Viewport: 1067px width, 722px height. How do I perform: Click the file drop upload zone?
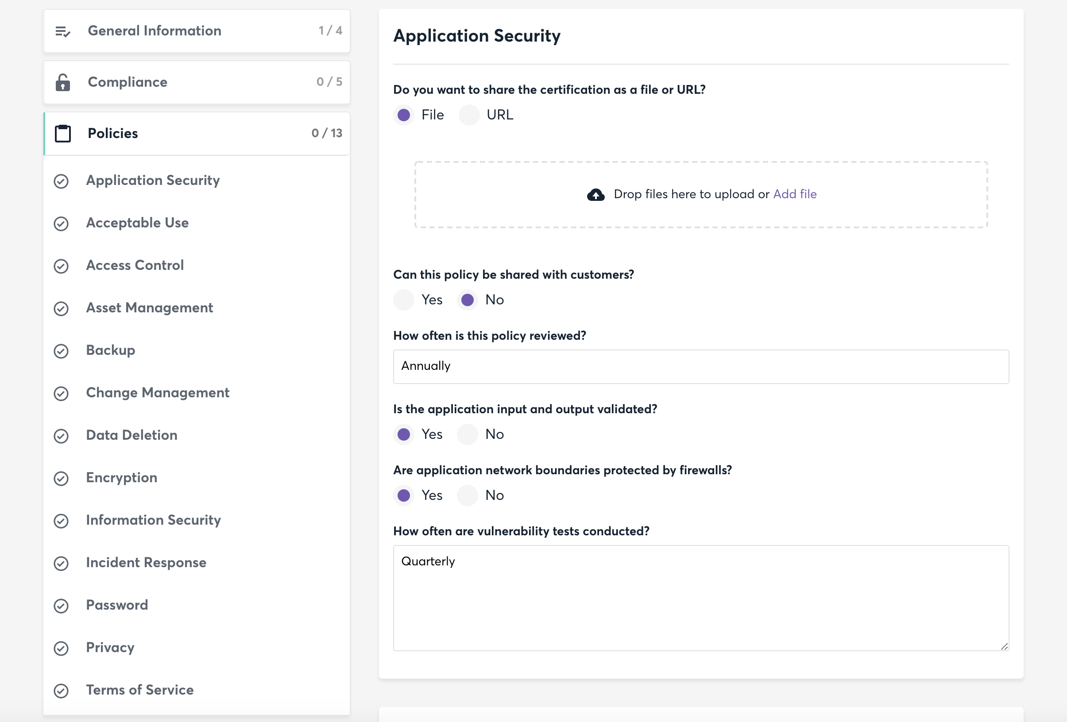[x=700, y=195]
